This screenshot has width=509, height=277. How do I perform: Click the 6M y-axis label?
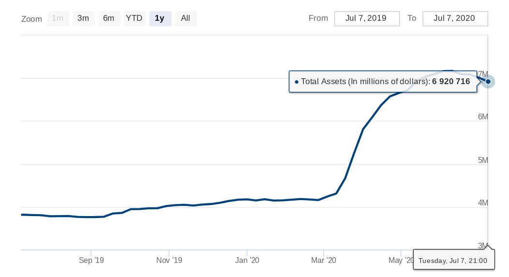483,117
